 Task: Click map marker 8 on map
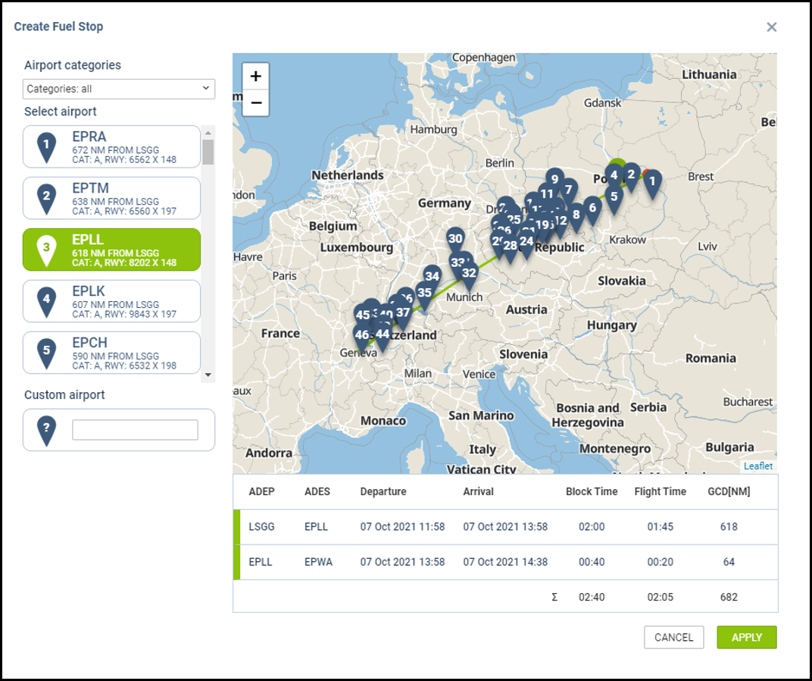coord(576,218)
